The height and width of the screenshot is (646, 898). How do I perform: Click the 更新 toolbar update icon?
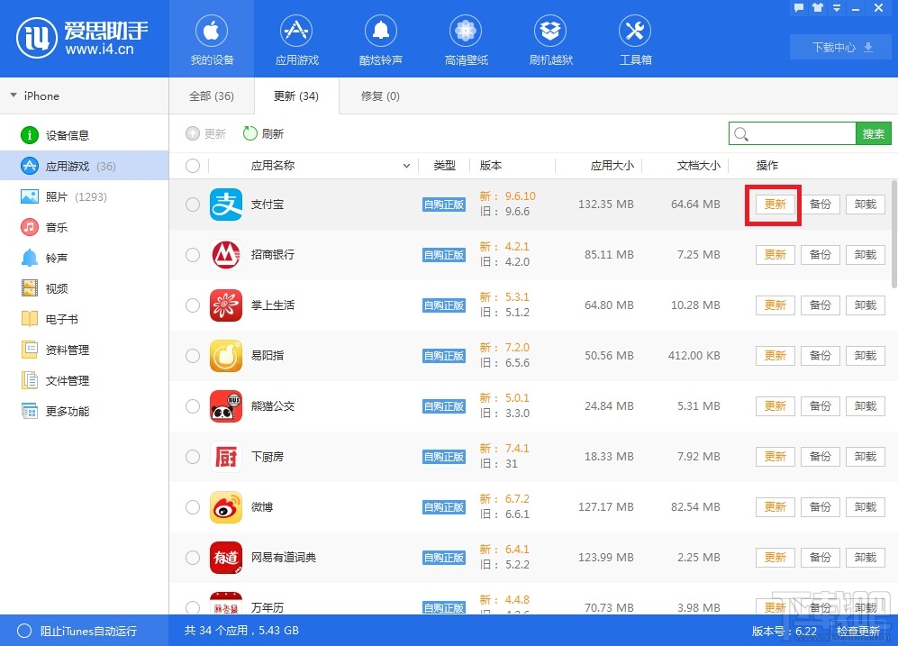point(193,133)
